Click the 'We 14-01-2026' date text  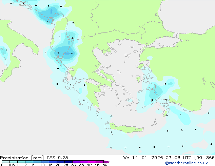click(x=143, y=158)
